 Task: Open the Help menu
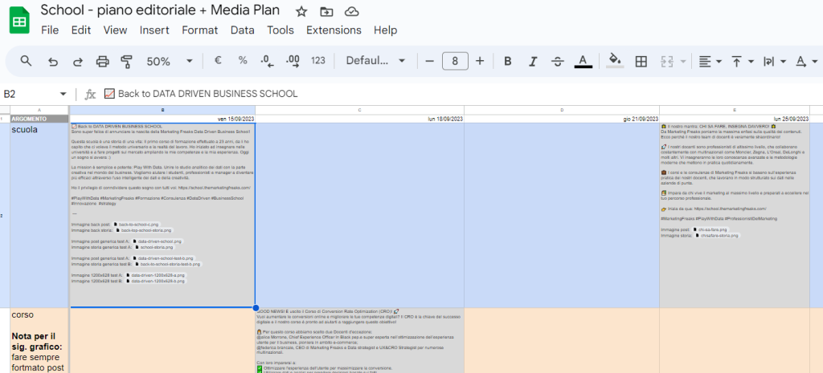(x=385, y=30)
